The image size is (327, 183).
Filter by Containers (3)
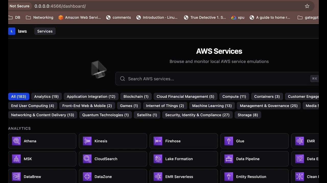pos(267,97)
